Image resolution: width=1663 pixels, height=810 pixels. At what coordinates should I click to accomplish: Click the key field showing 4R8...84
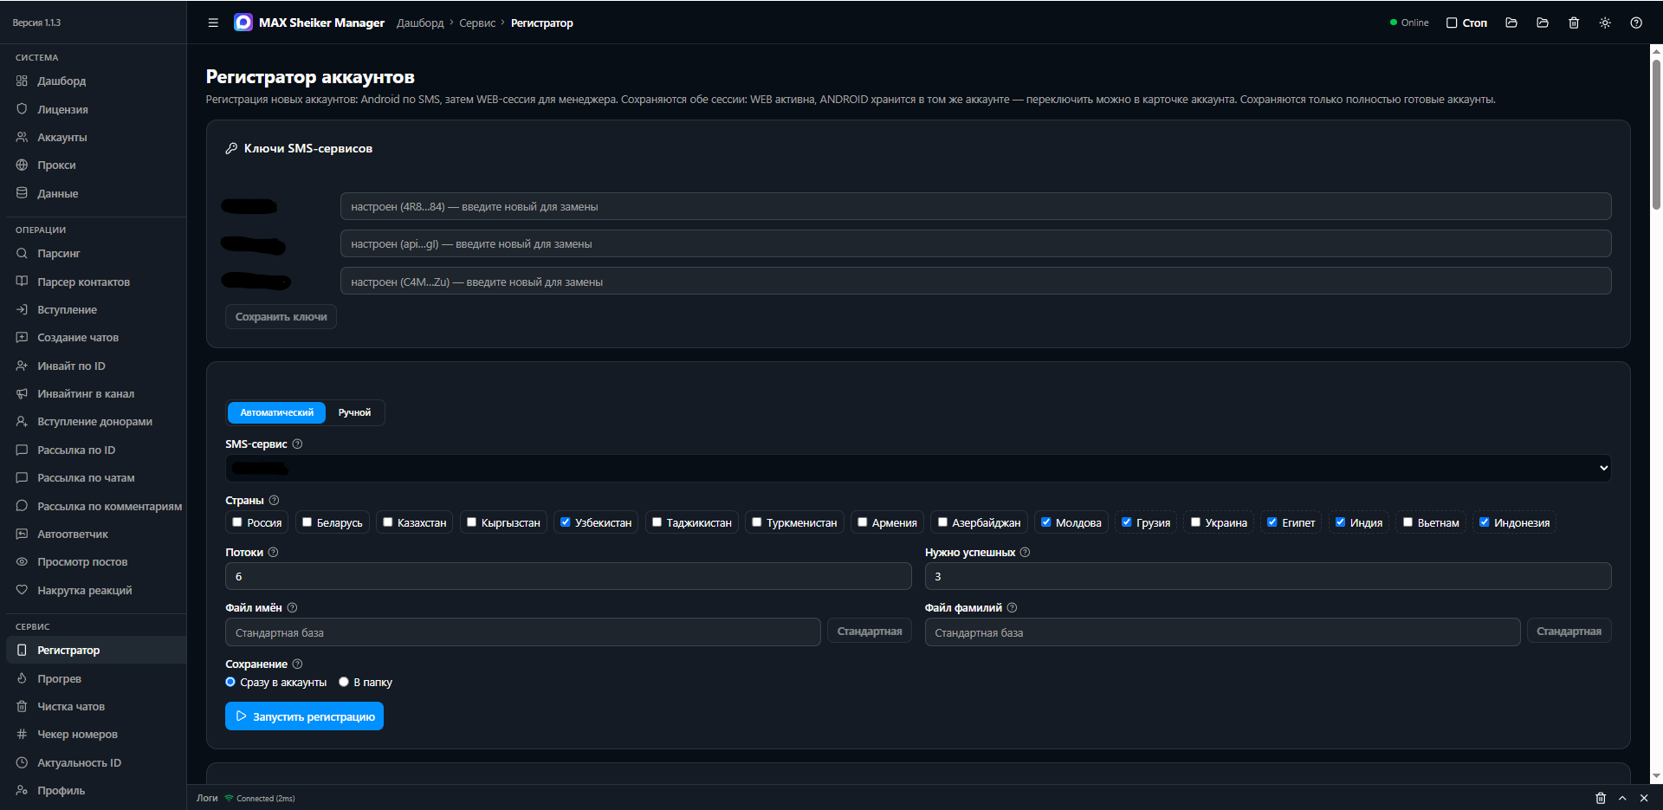[975, 206]
